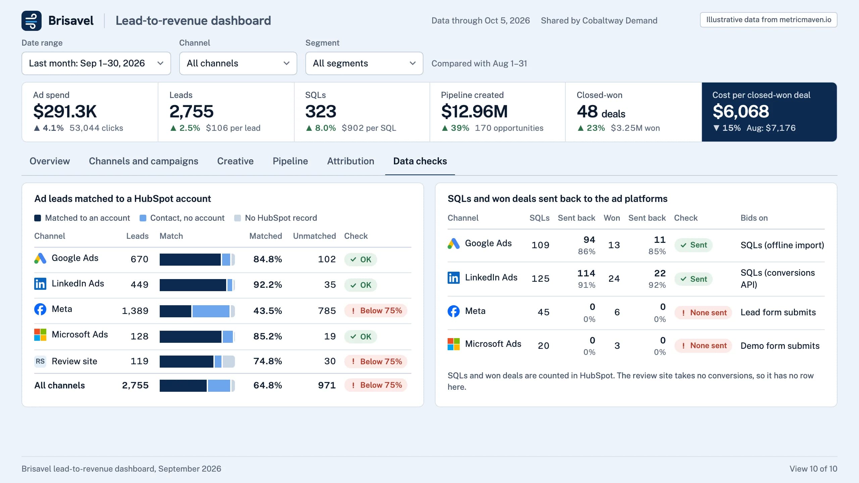Click the OK badge for Google Ads
The height and width of the screenshot is (483, 859).
pyautogui.click(x=361, y=260)
